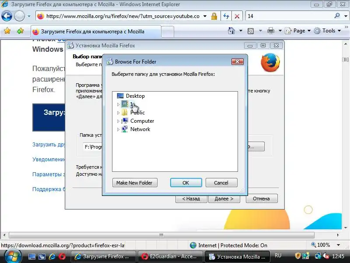Open the recent pages dropdown arrow
The height and width of the screenshot is (263, 350).
coord(29,16)
